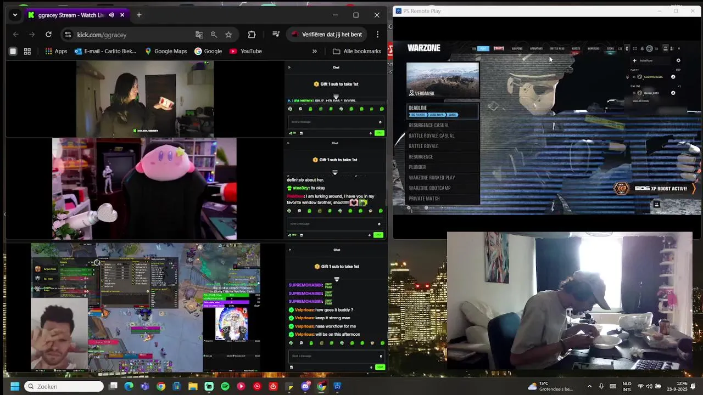This screenshot has width=703, height=395.
Task: Open the Warzone social settings gear
Action: pos(678,61)
